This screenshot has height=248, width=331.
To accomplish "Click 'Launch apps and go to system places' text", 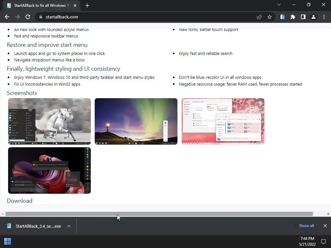I will click(x=59, y=54).
